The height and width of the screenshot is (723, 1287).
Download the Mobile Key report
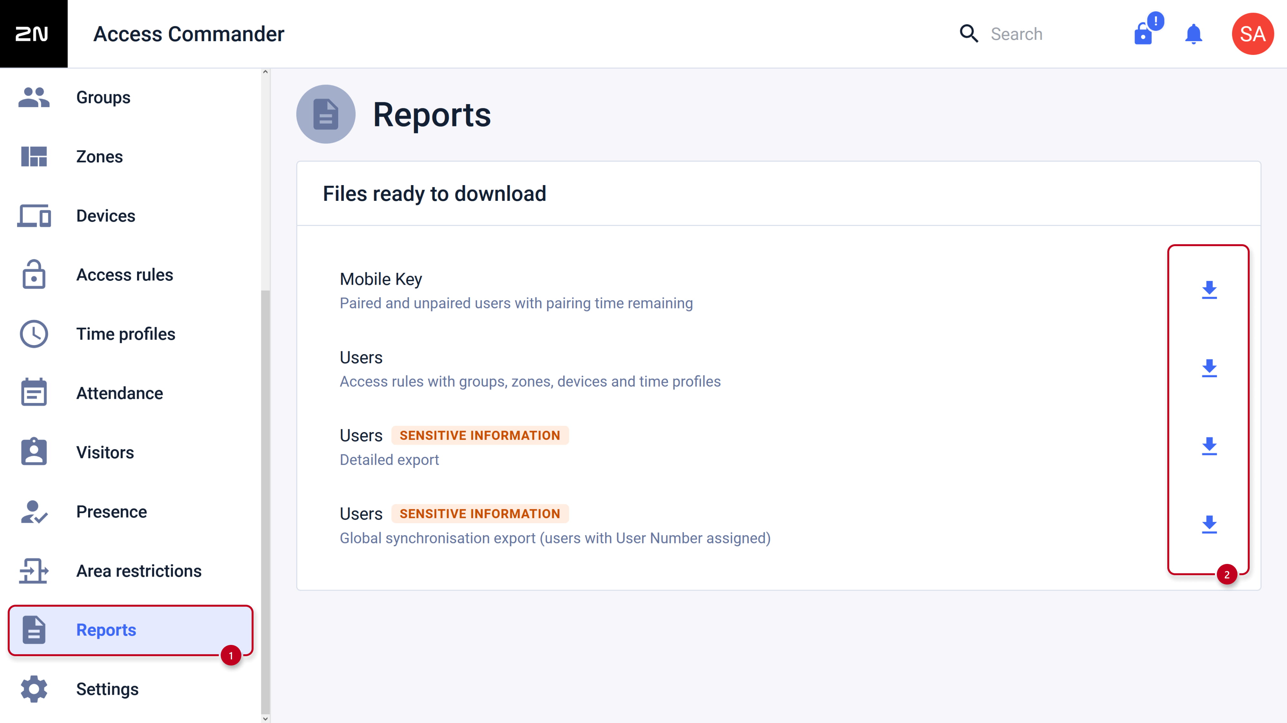[x=1209, y=290]
